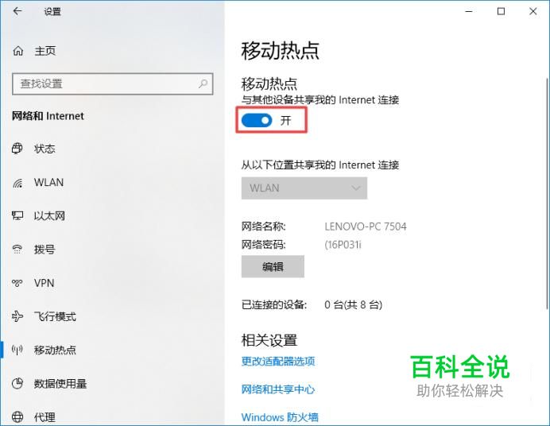
Task: Open Windows 防火墙 link
Action: 280,417
